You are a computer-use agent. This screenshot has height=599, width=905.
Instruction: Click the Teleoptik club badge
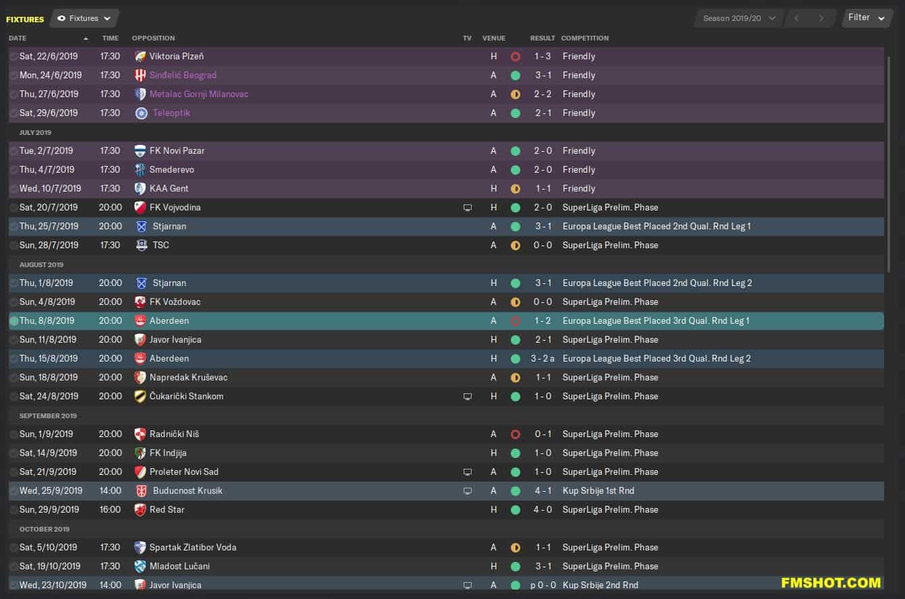click(x=141, y=113)
